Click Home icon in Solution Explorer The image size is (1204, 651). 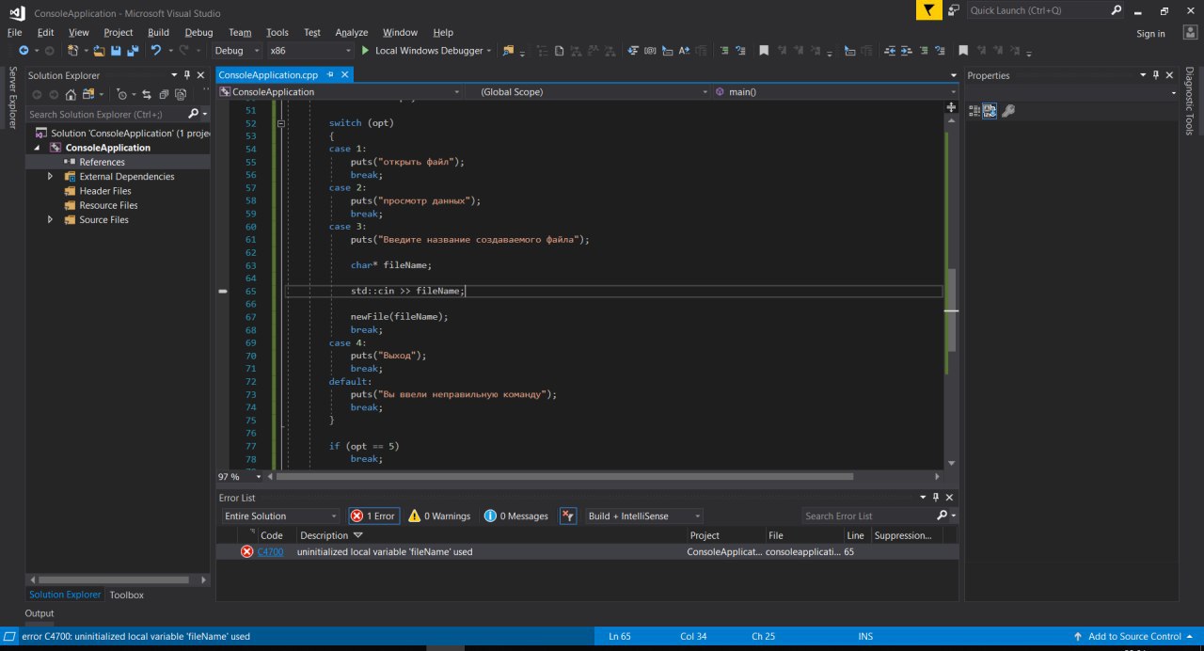pyautogui.click(x=71, y=94)
